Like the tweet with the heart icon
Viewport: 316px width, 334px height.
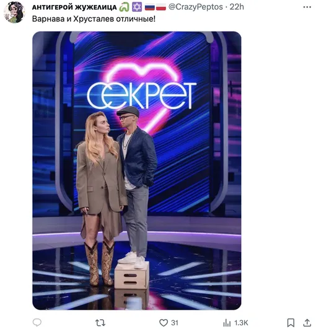(164, 323)
